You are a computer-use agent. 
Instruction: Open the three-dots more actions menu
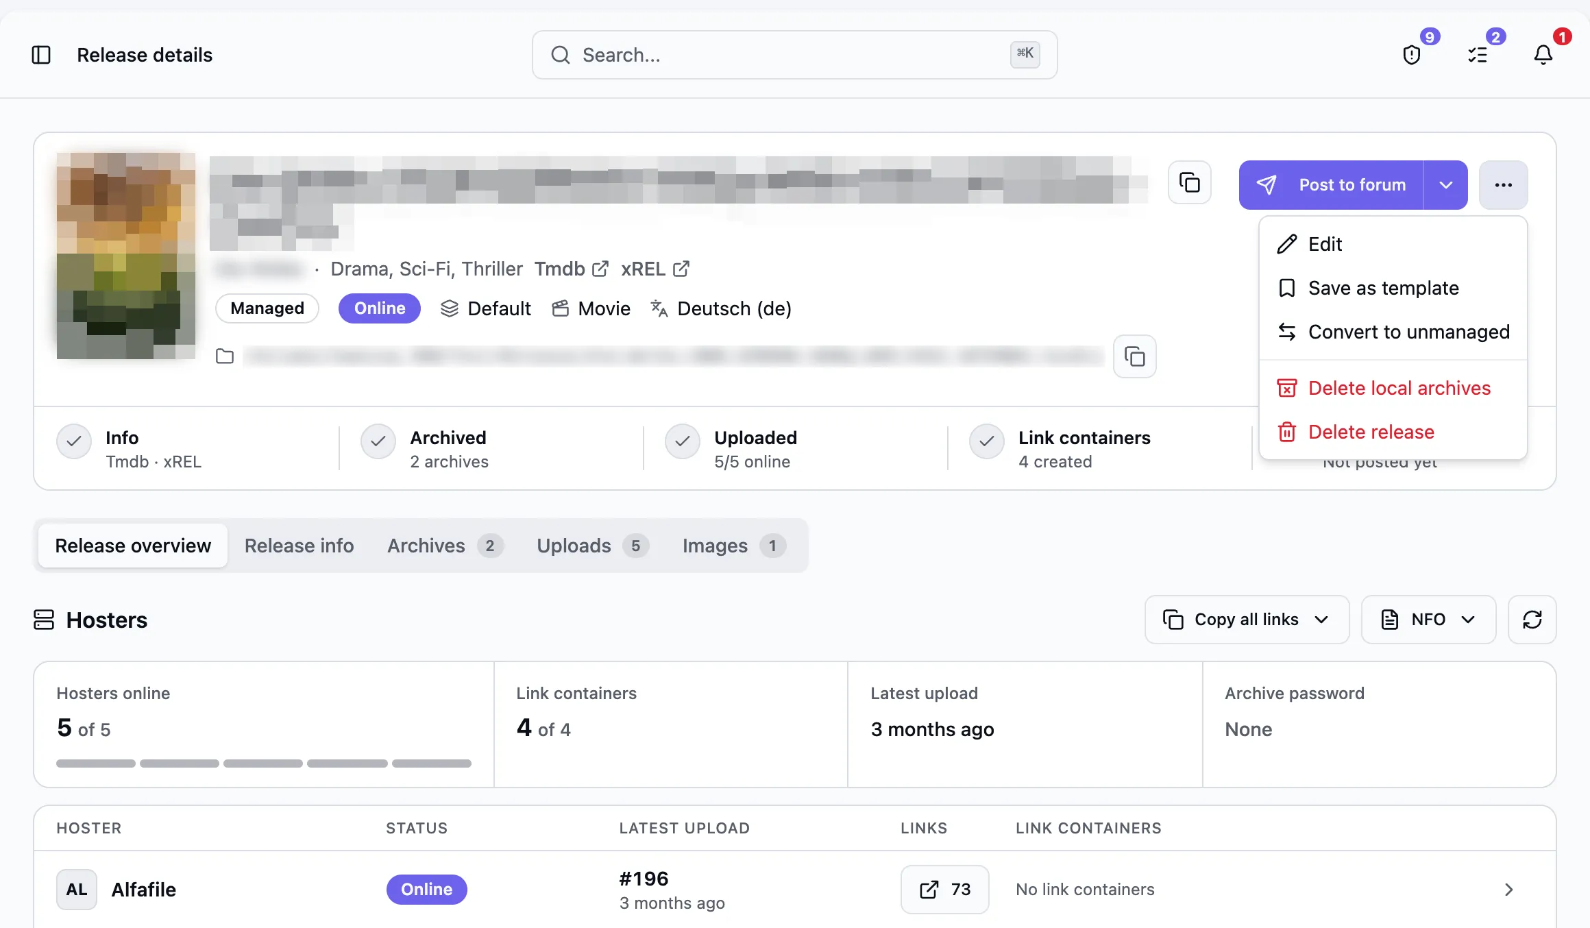point(1504,185)
